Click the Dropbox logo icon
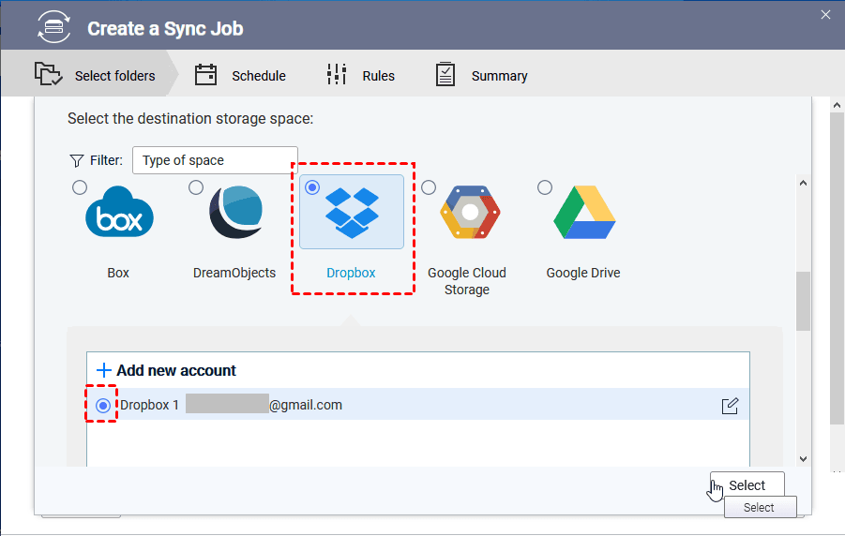 point(352,213)
